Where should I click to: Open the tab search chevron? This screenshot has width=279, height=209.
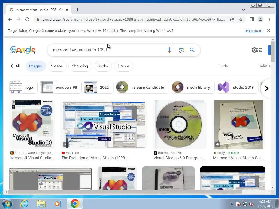(x=243, y=10)
